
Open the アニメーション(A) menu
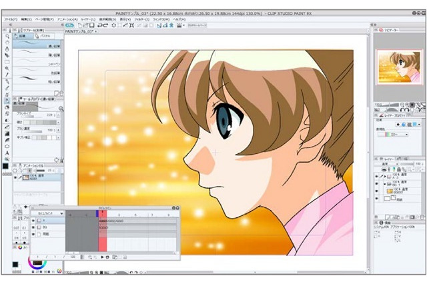click(67, 19)
